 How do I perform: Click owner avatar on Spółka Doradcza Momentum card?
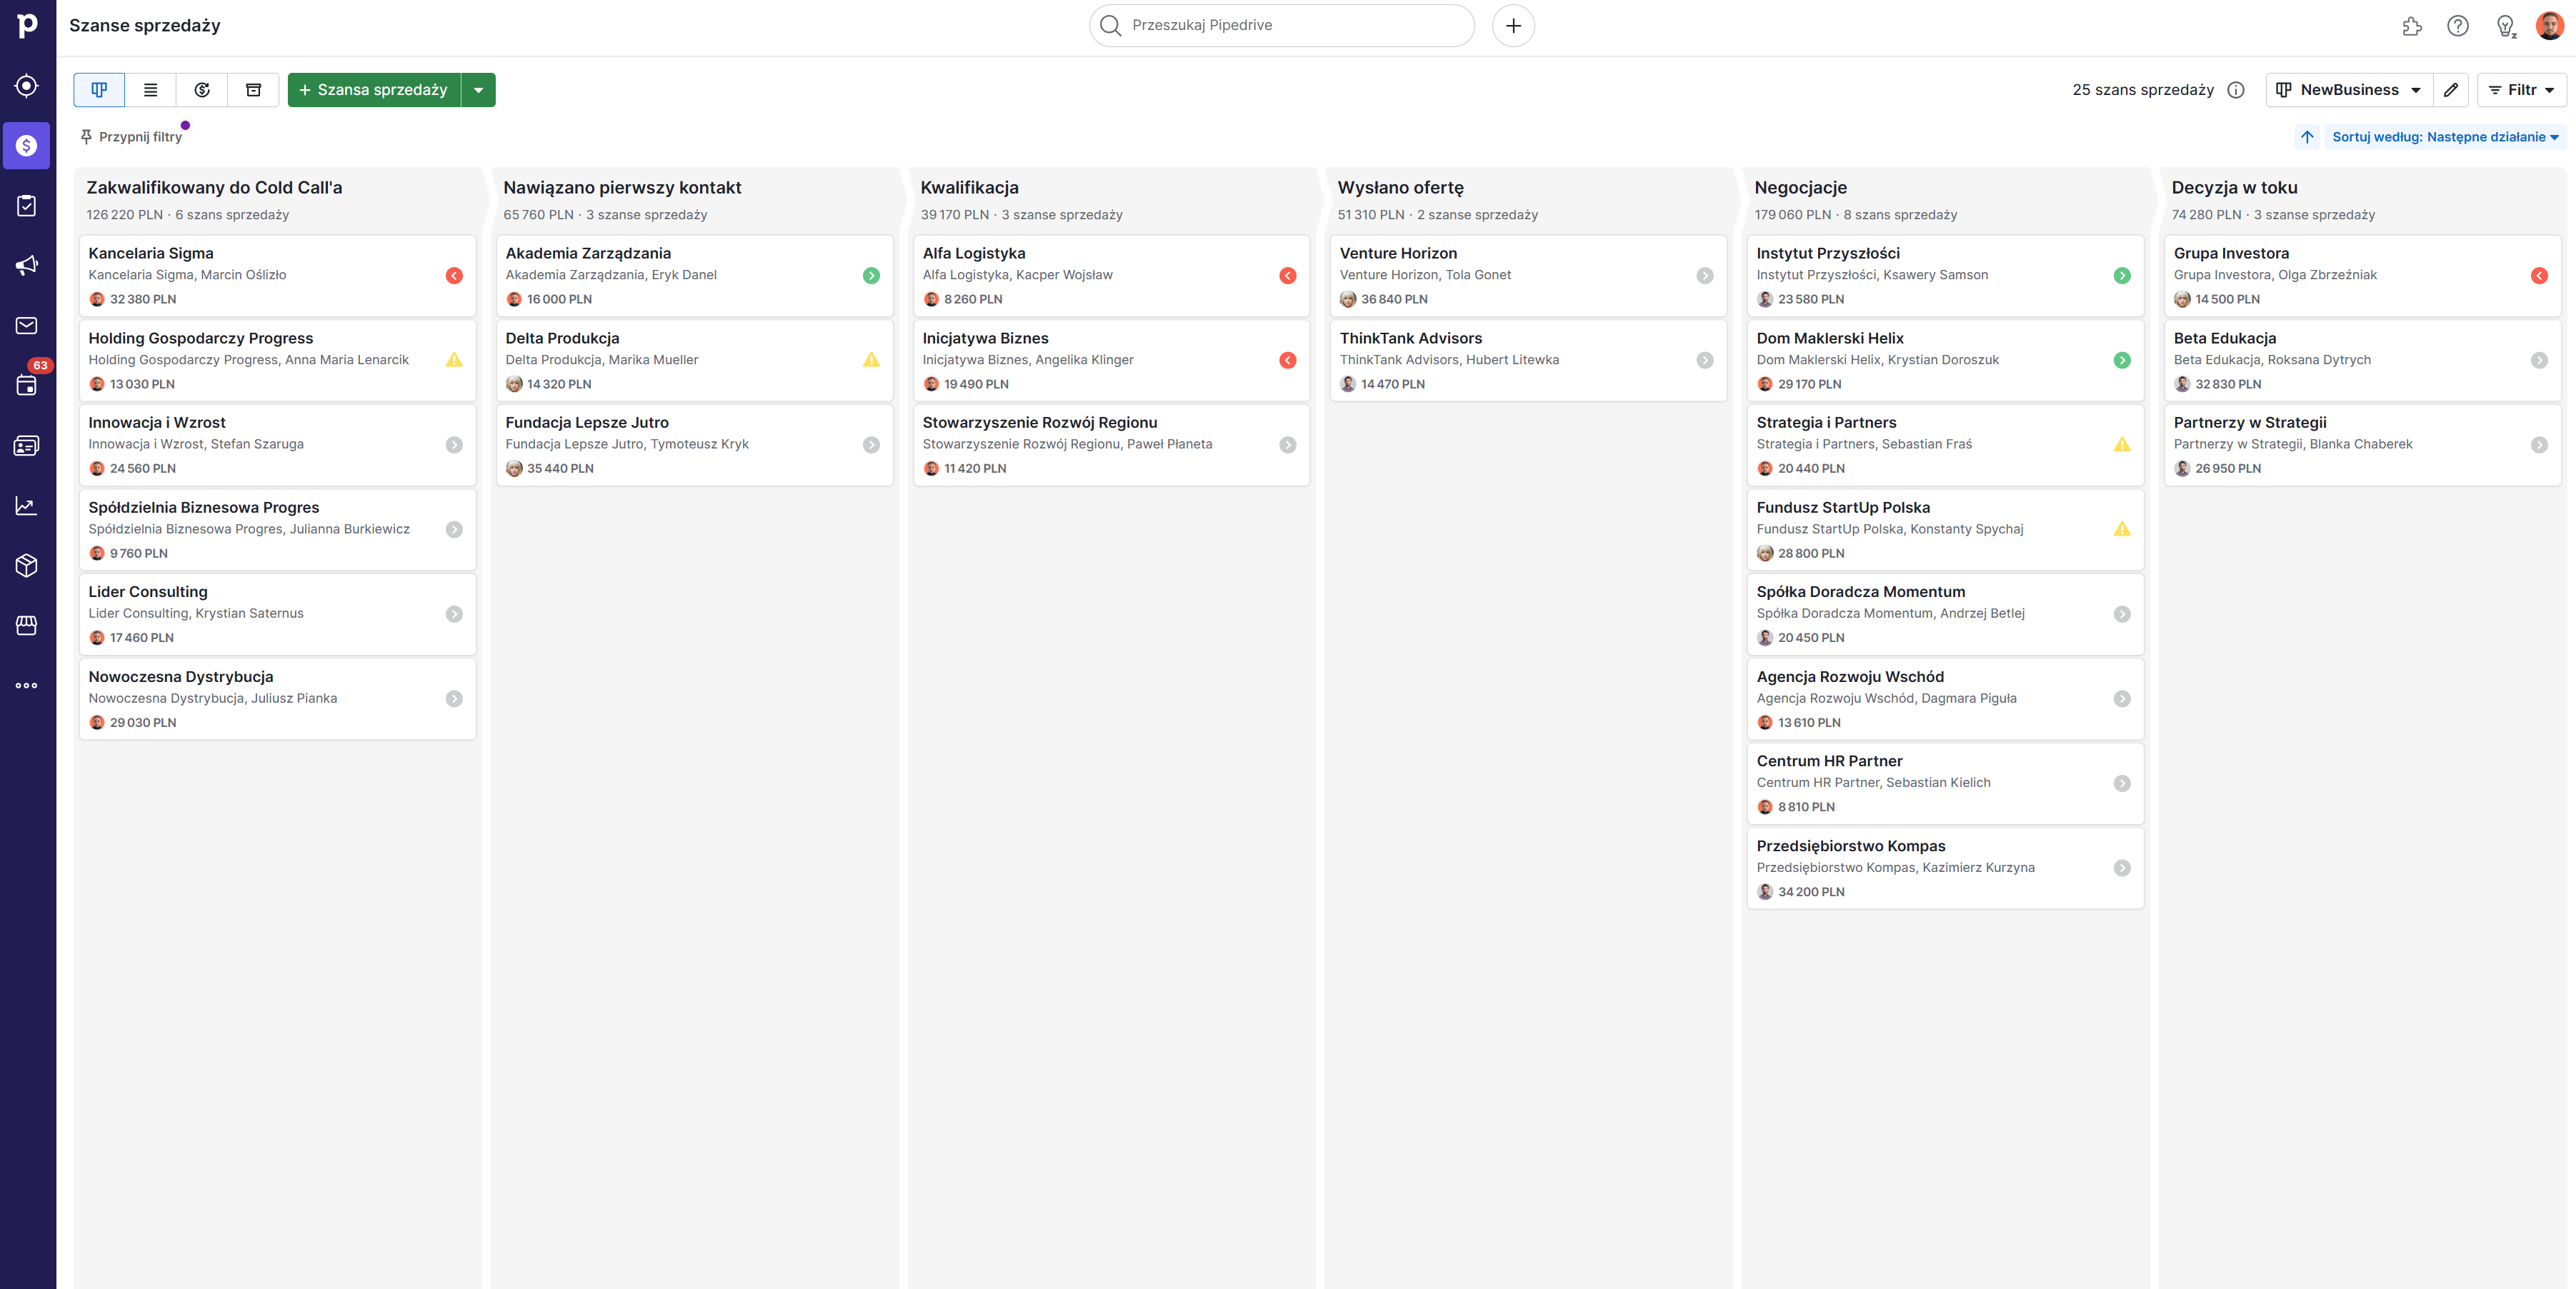click(x=1765, y=638)
